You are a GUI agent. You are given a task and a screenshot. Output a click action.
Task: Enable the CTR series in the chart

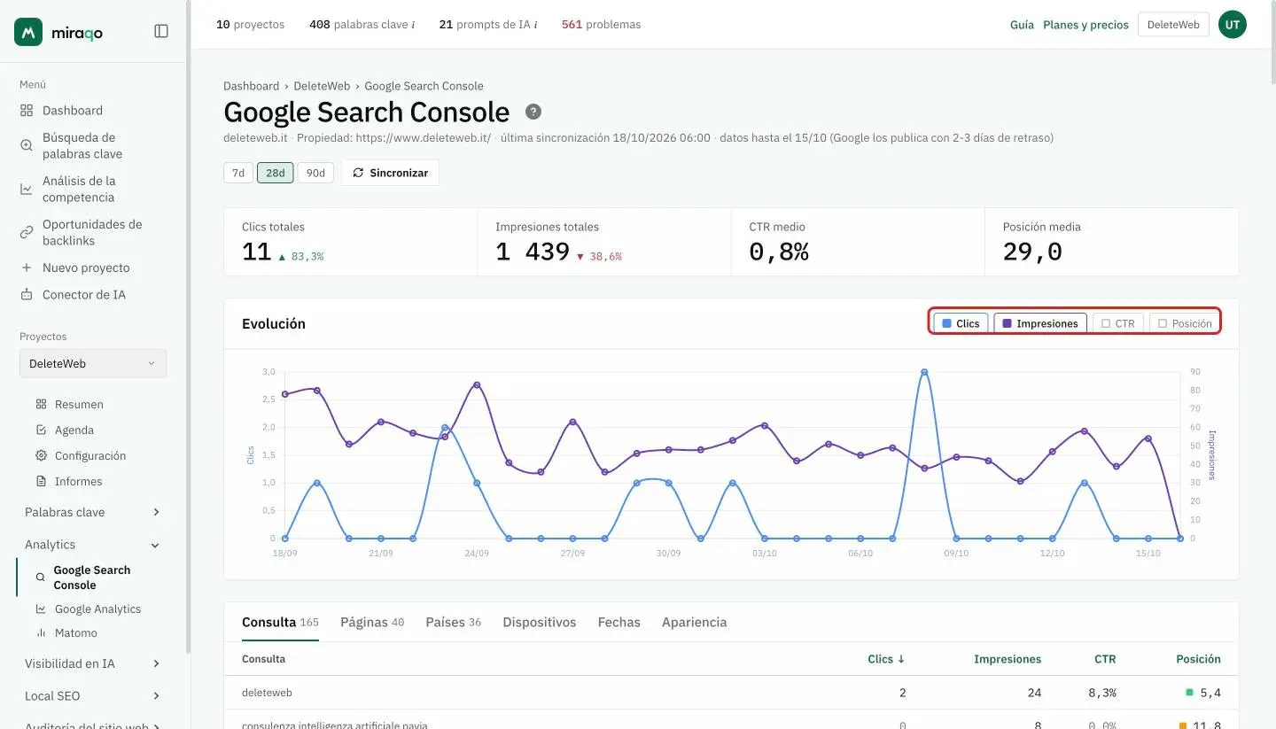[x=1118, y=323]
